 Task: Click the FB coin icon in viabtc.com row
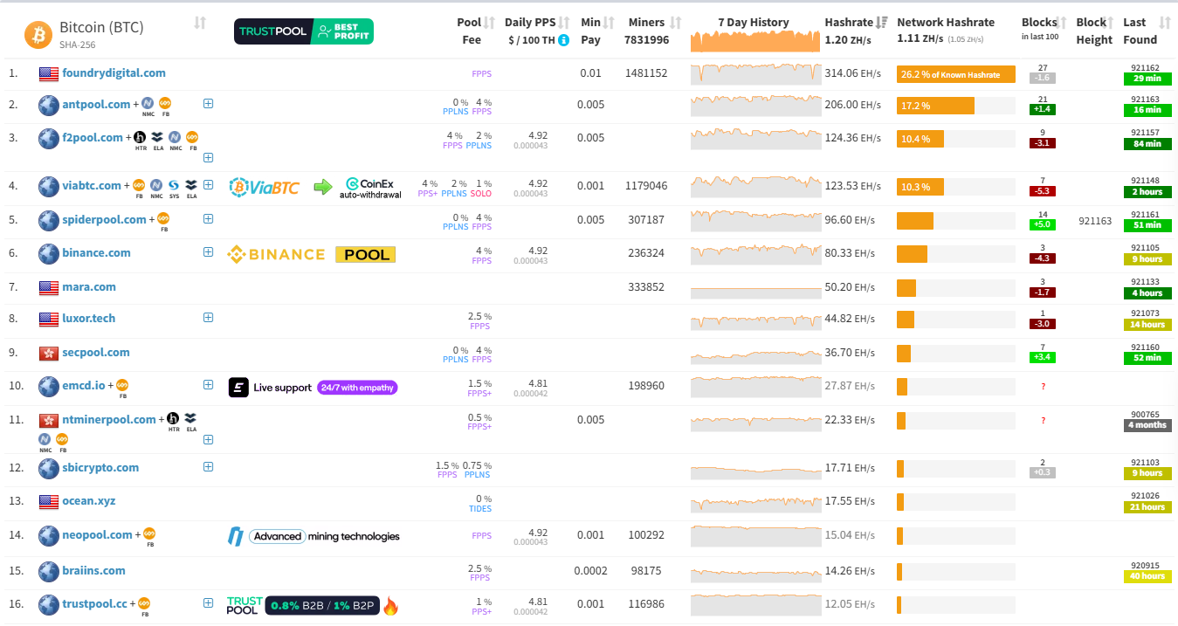(x=138, y=185)
